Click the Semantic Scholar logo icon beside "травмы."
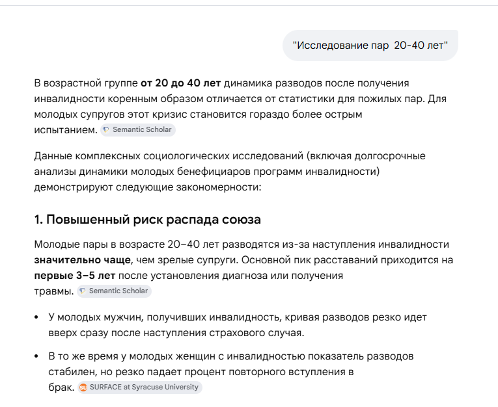 [x=83, y=291]
